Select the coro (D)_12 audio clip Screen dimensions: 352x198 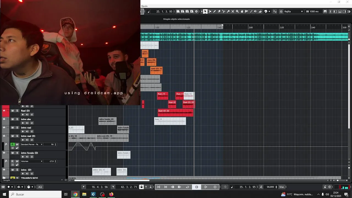point(156,70)
